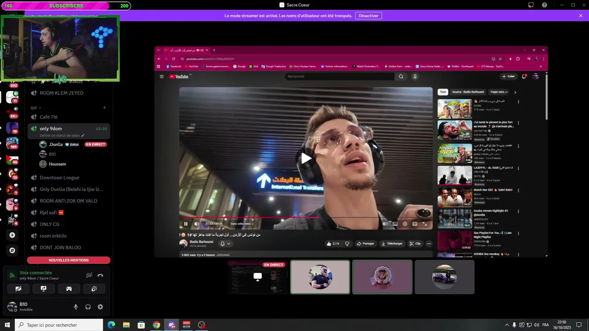Click Désactiver in streamer mode banner

click(x=368, y=16)
